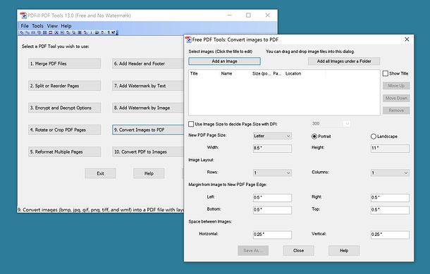Open 5. Reformat Multiple Pages tool

pos(64,152)
